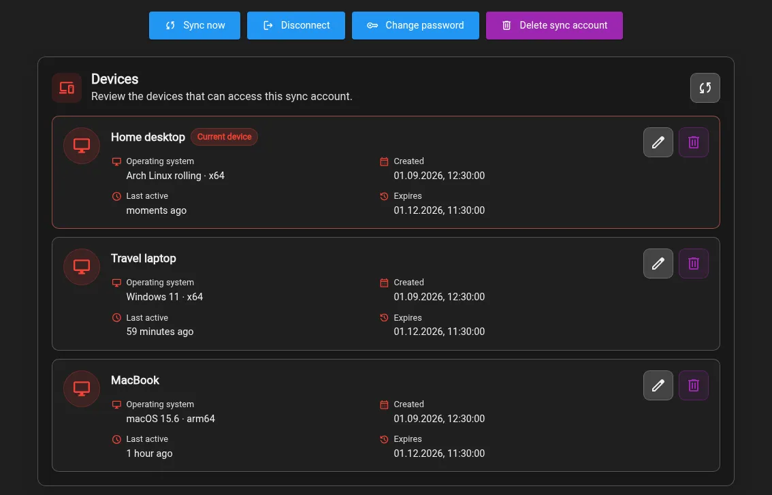Click Travel laptop's Created calendar icon
This screenshot has width=772, height=495.
coord(384,283)
